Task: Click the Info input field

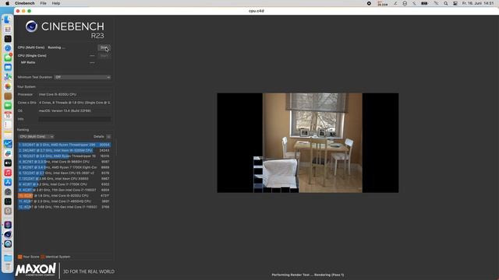Action: [75, 119]
